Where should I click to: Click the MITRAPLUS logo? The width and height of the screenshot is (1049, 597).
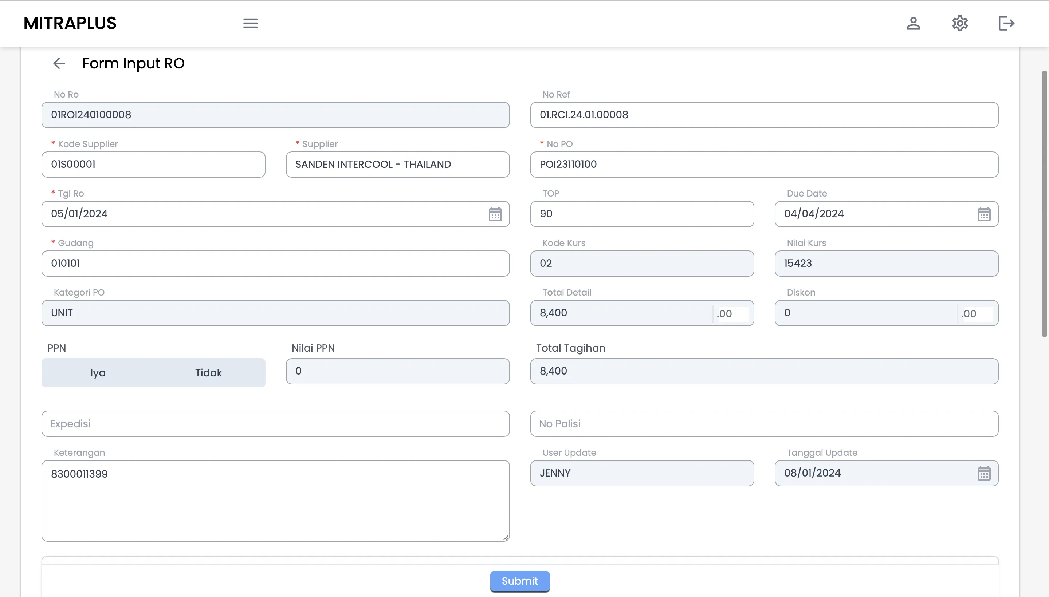(x=70, y=23)
